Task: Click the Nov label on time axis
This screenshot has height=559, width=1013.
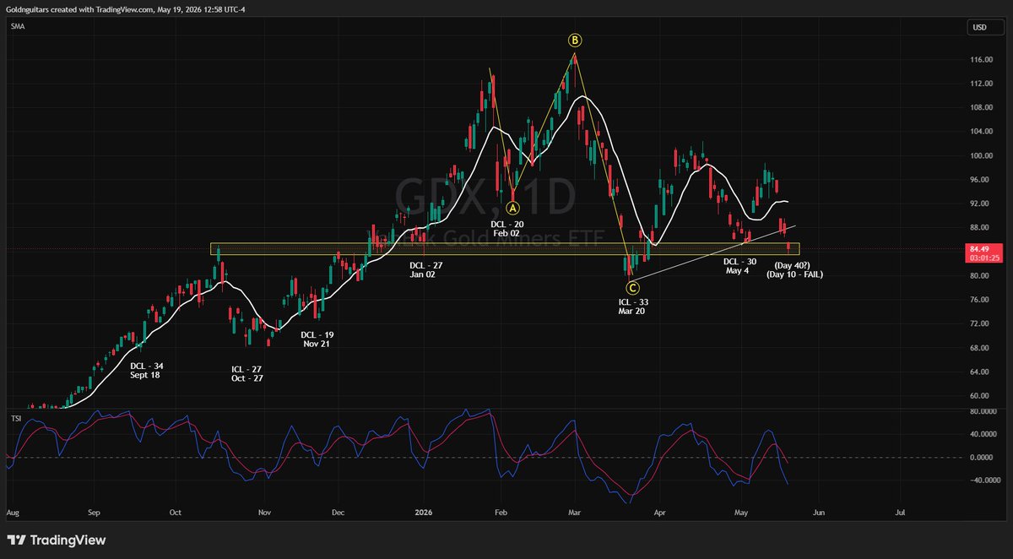Action: click(x=264, y=513)
